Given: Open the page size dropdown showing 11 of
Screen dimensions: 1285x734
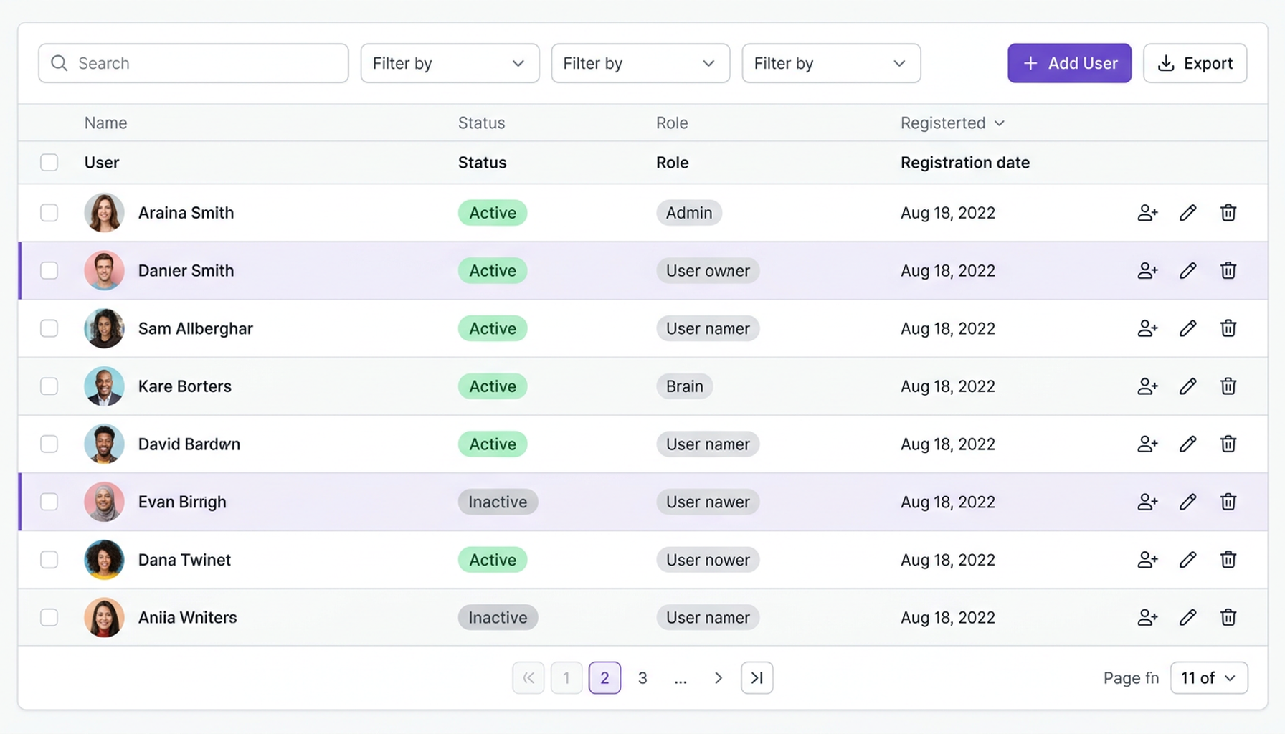Looking at the screenshot, I should pos(1208,678).
